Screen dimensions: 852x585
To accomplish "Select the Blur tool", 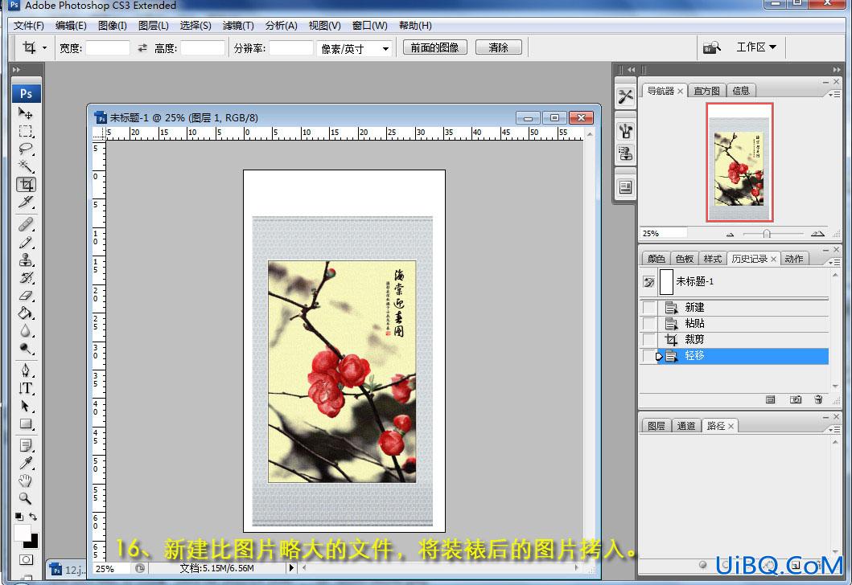I will [x=26, y=330].
